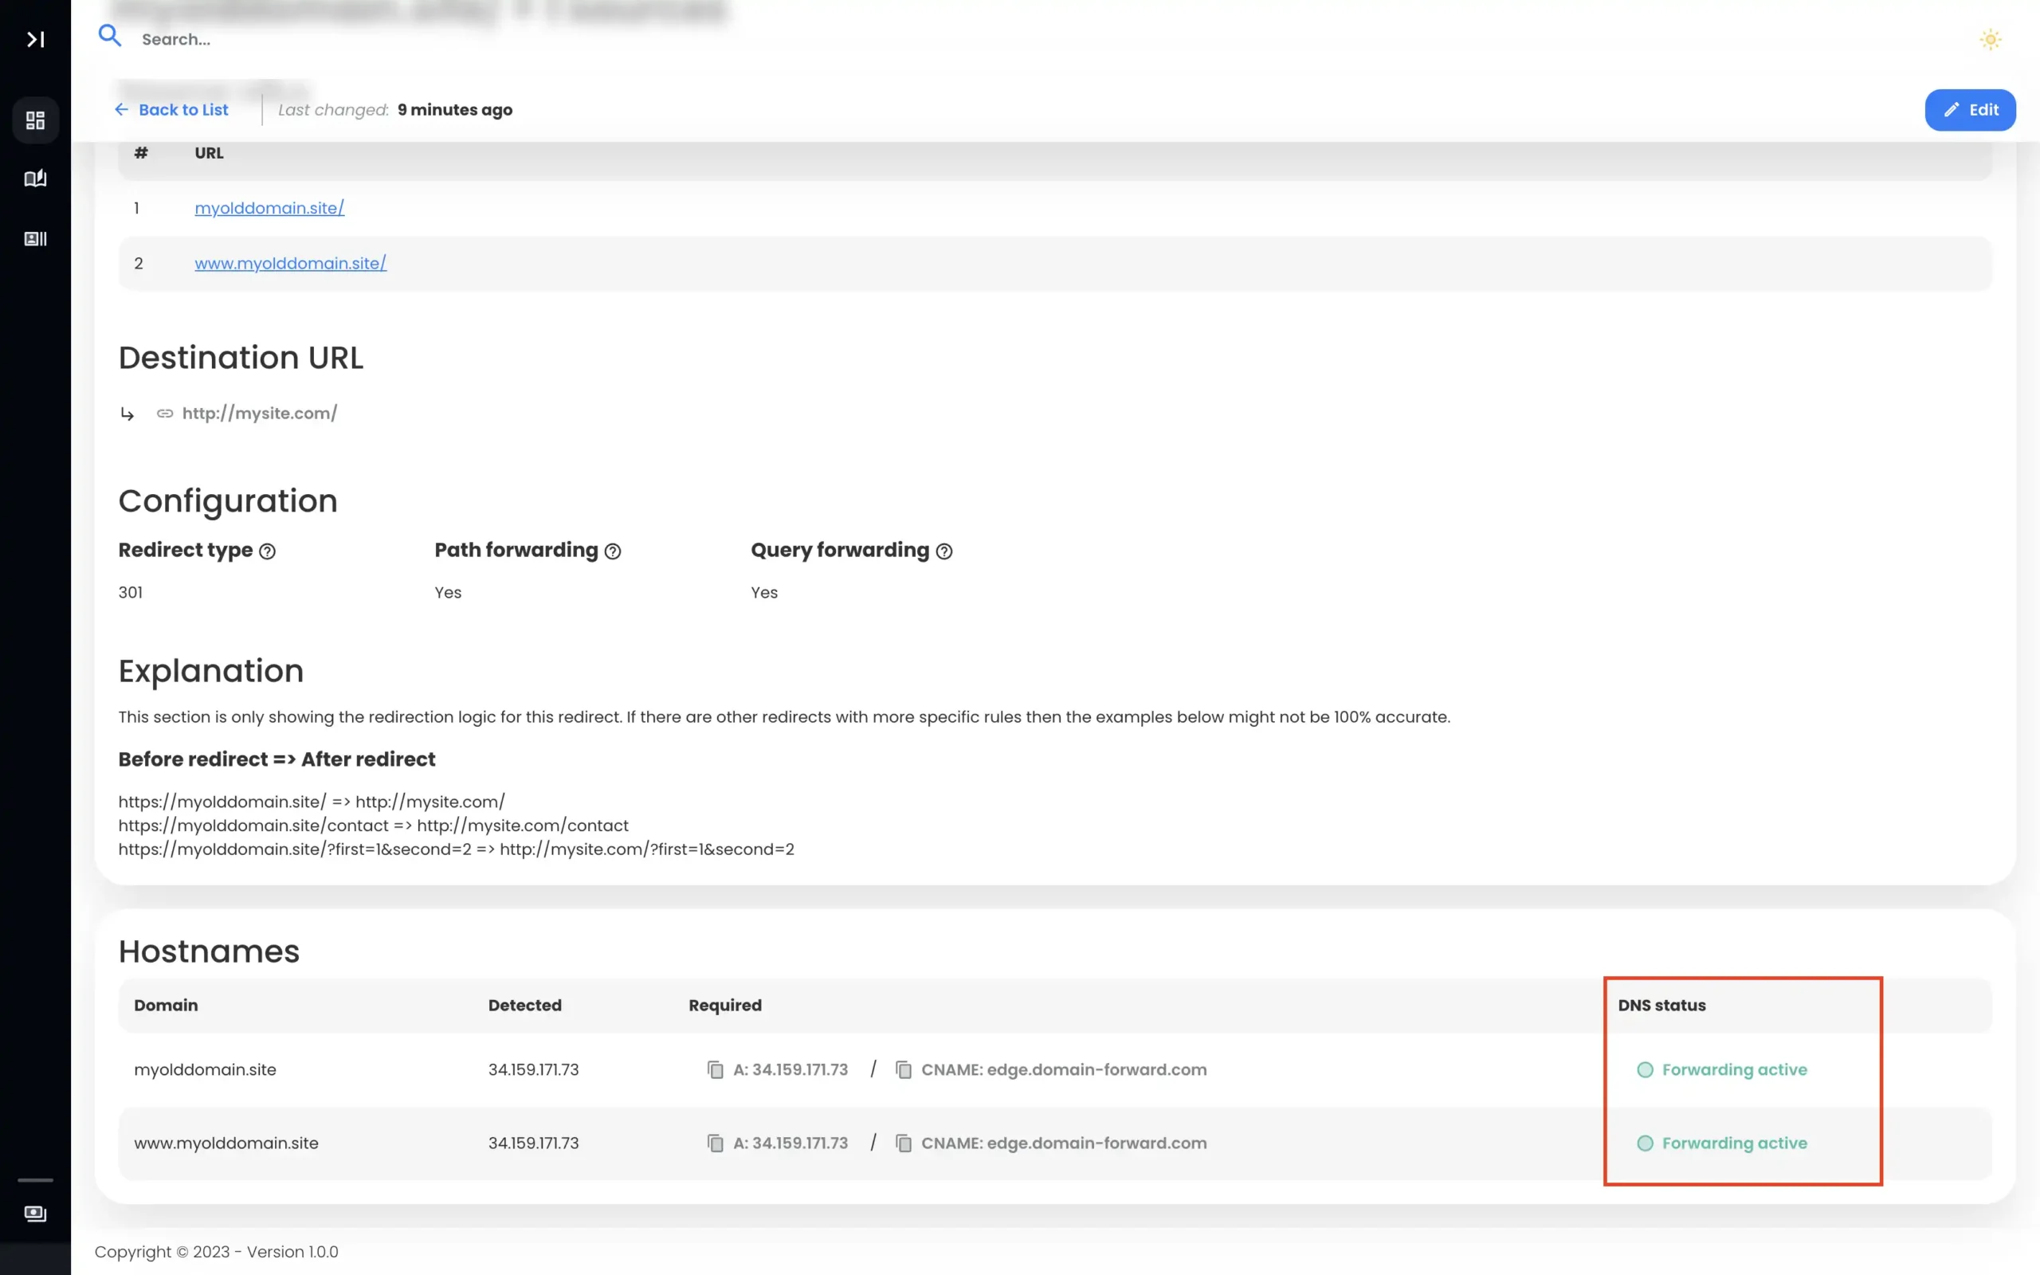Expand the Query forwarding info tooltip
The width and height of the screenshot is (2040, 1275).
coord(944,551)
